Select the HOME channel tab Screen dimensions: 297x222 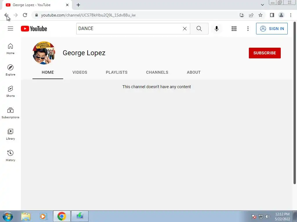[x=48, y=72]
